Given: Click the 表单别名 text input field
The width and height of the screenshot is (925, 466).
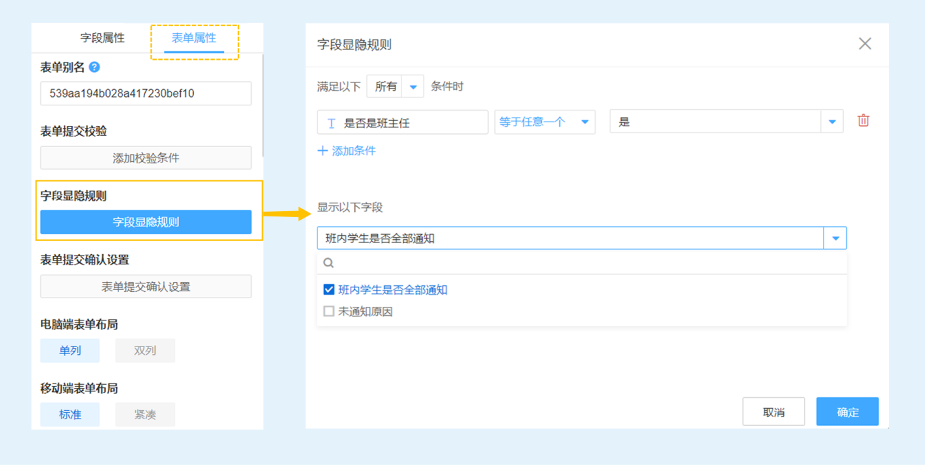Looking at the screenshot, I should pyautogui.click(x=146, y=94).
